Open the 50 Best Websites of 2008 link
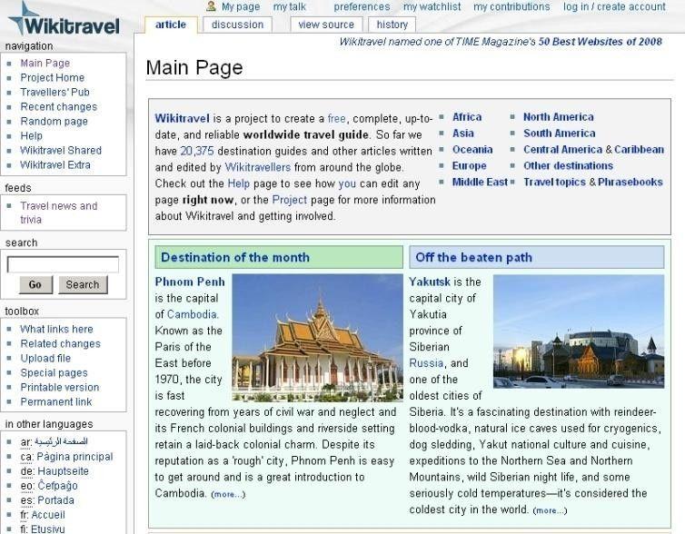Viewport: 685px width, 534px height. point(601,42)
